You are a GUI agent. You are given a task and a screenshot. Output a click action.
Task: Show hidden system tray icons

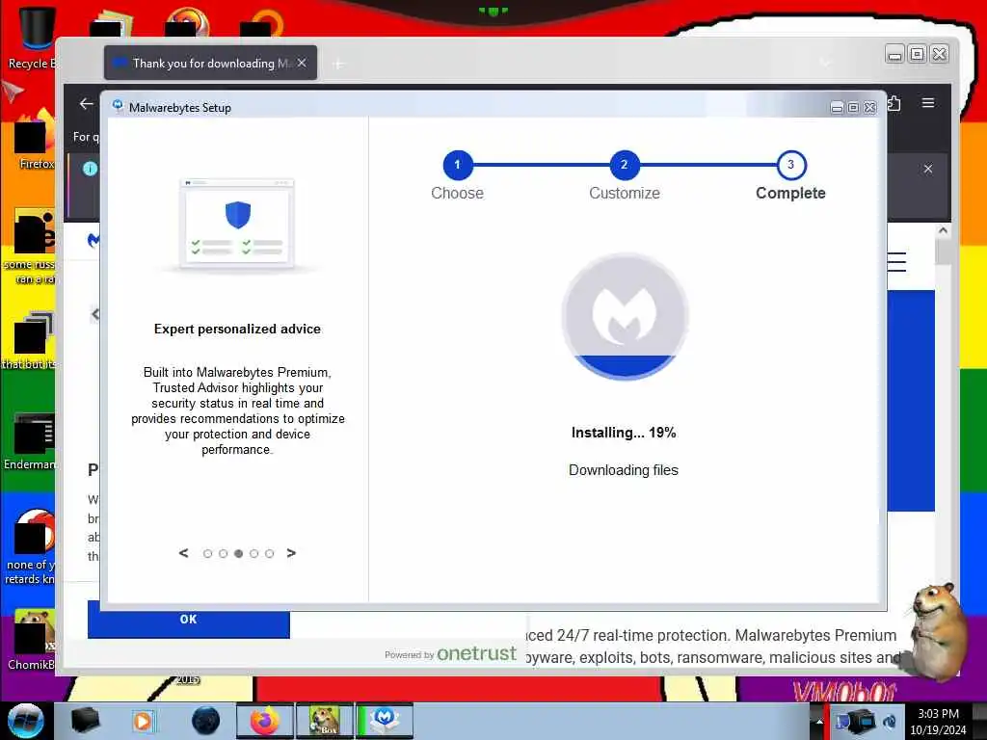coord(819,721)
